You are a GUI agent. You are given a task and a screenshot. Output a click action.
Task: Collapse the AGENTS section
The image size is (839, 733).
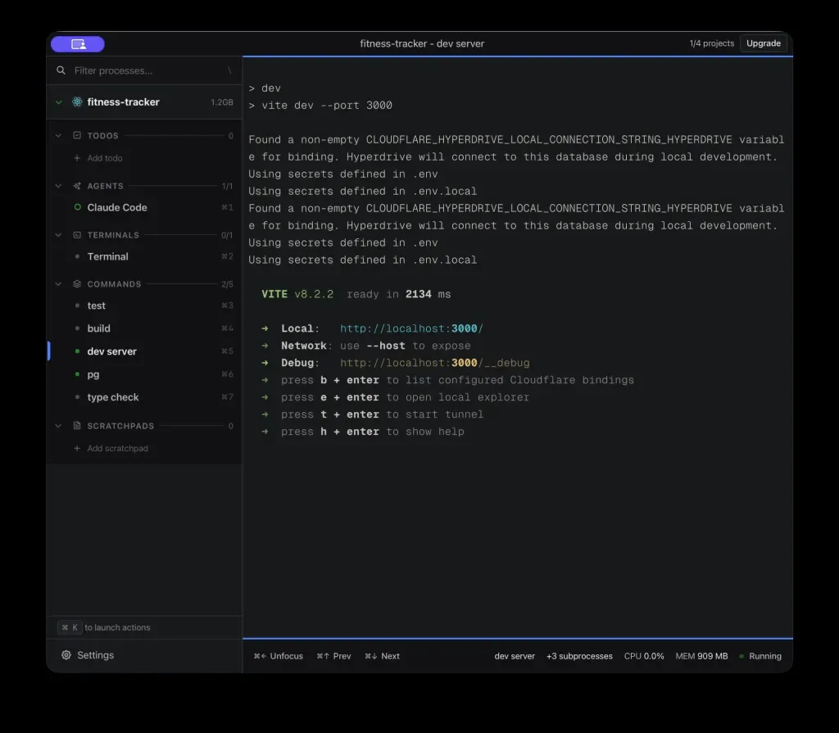click(x=58, y=186)
